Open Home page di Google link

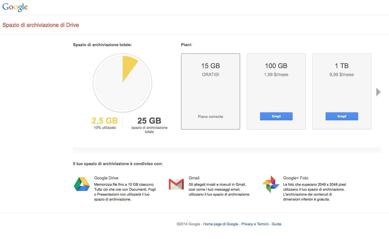(x=221, y=224)
